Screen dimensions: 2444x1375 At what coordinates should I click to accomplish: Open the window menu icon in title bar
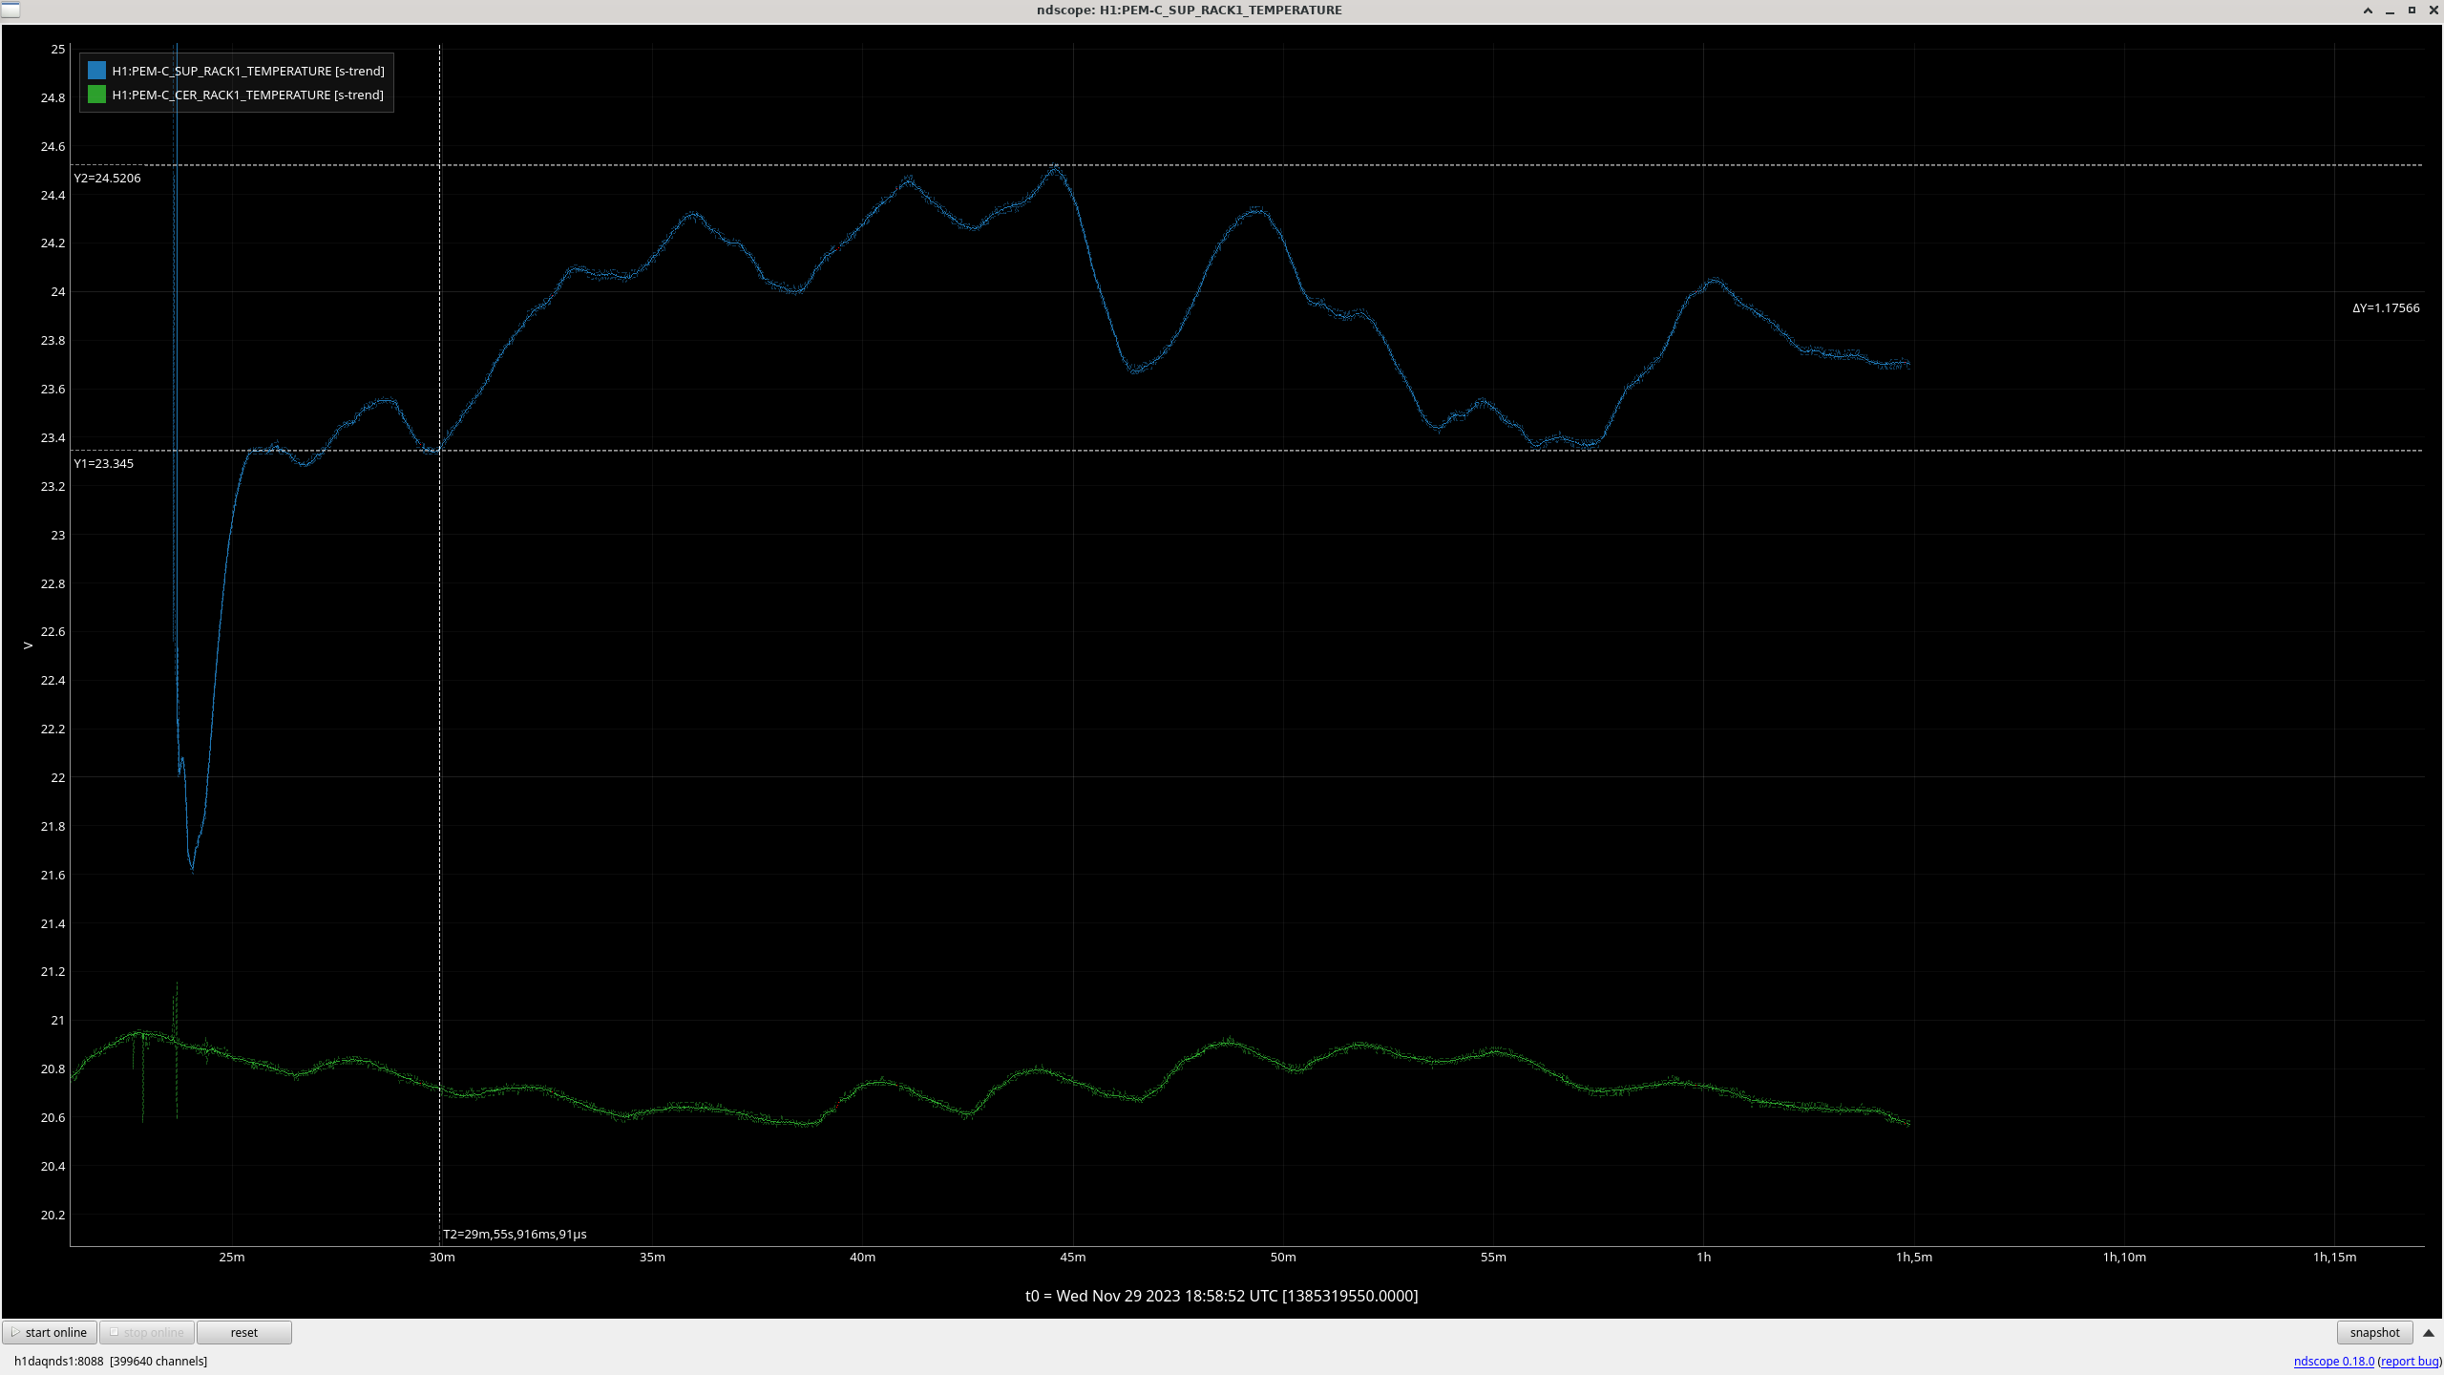(11, 10)
